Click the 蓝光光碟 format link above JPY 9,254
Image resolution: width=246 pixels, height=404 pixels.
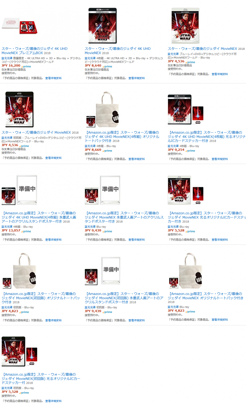click(173, 146)
